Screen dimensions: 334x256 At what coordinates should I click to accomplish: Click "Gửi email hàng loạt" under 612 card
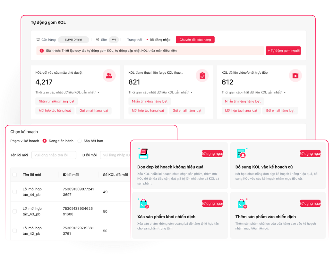click(x=280, y=110)
